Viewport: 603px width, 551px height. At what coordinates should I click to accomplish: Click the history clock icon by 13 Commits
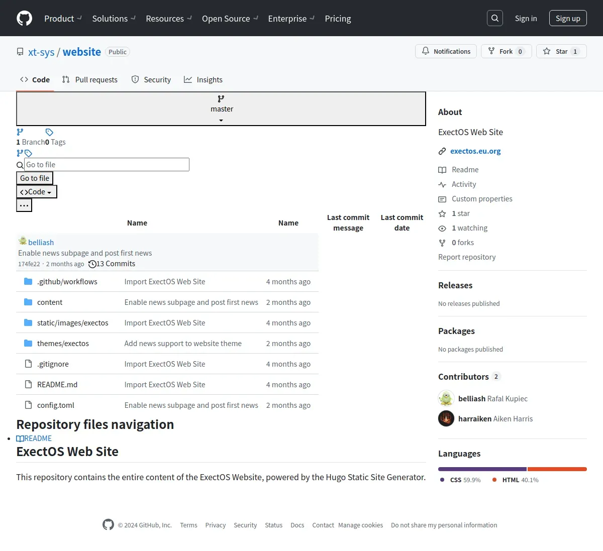92,264
